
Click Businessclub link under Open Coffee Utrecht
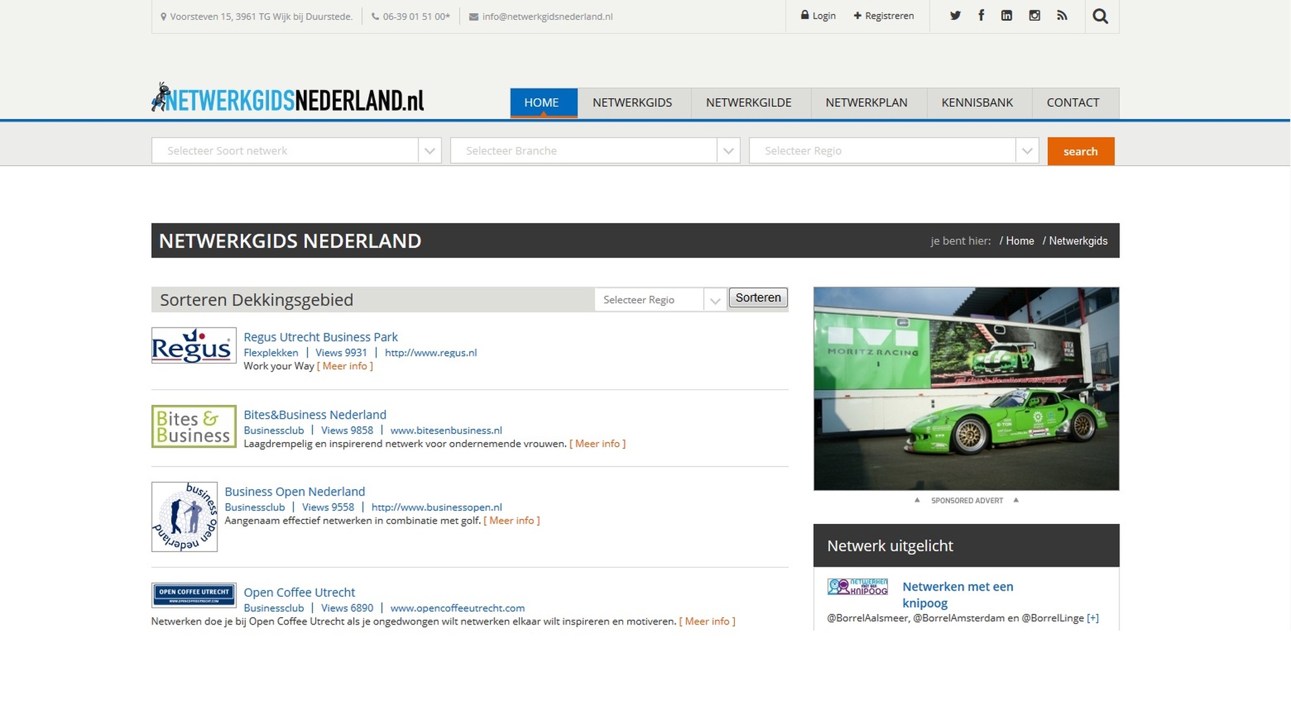point(274,608)
